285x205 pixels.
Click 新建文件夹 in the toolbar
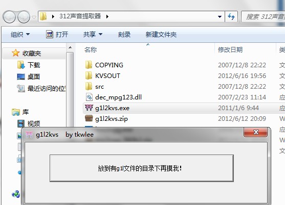161,34
